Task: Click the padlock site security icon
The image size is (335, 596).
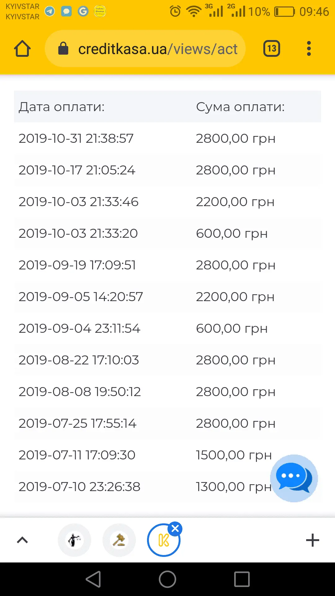Action: tap(63, 49)
